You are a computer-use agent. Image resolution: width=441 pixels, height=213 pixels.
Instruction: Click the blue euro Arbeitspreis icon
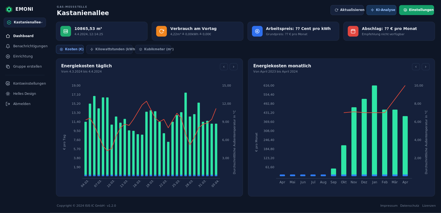[257, 31]
